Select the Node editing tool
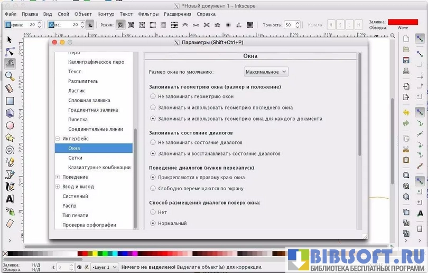Screen dimensions: 428x273 pos(10,52)
